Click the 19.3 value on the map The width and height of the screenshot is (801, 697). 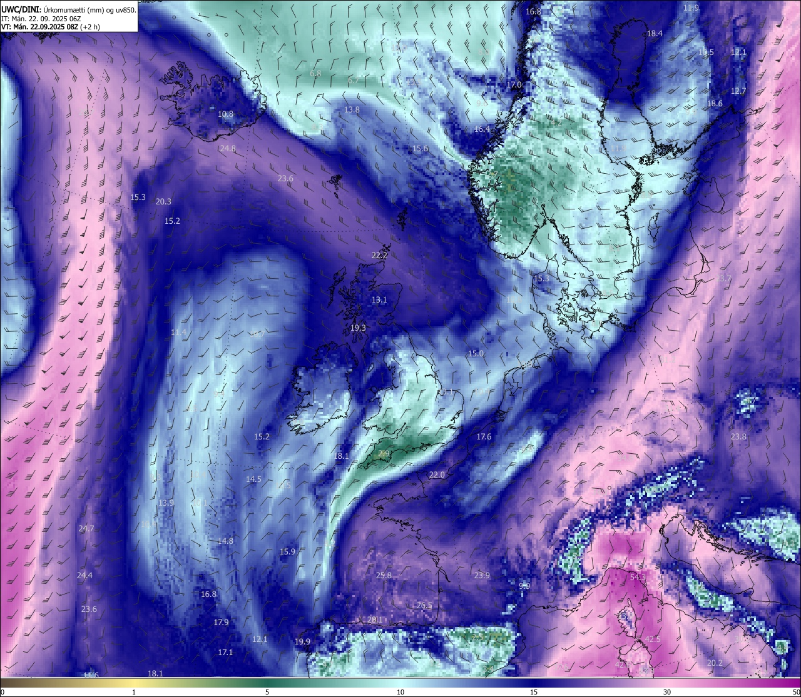(358, 328)
